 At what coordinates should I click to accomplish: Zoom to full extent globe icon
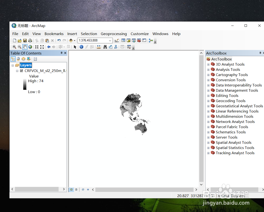pos(30,47)
